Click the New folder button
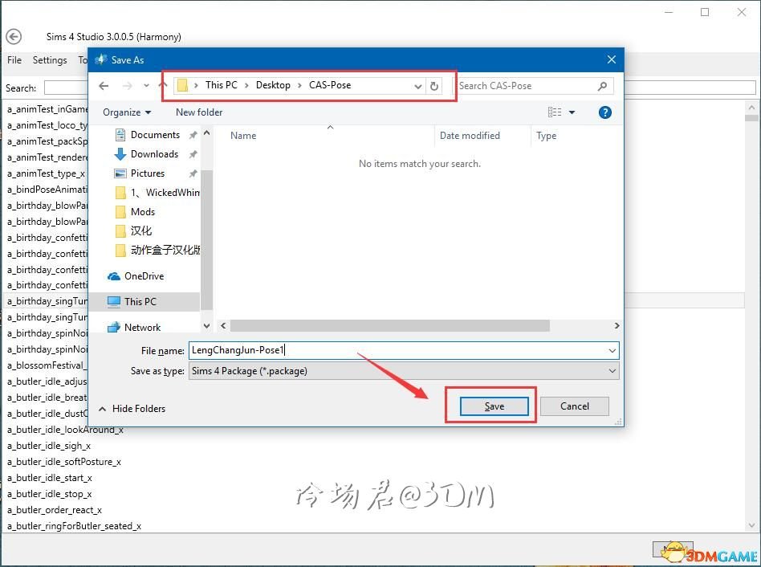761x567 pixels. pyautogui.click(x=199, y=112)
